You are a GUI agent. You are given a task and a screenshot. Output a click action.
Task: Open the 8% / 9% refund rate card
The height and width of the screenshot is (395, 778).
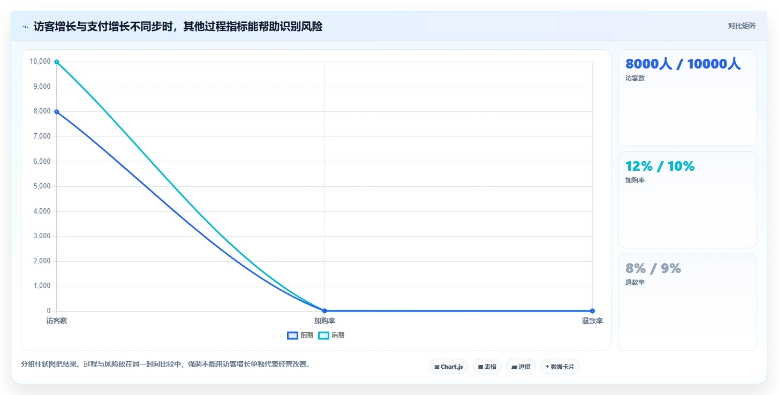(688, 302)
